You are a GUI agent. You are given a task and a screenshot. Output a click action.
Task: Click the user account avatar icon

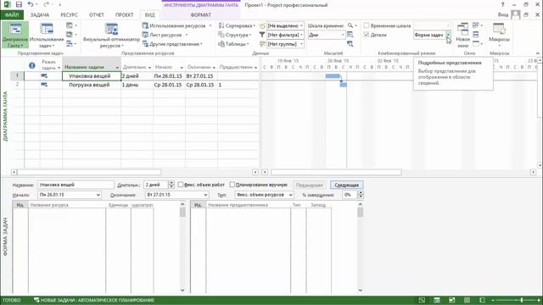tap(515, 14)
